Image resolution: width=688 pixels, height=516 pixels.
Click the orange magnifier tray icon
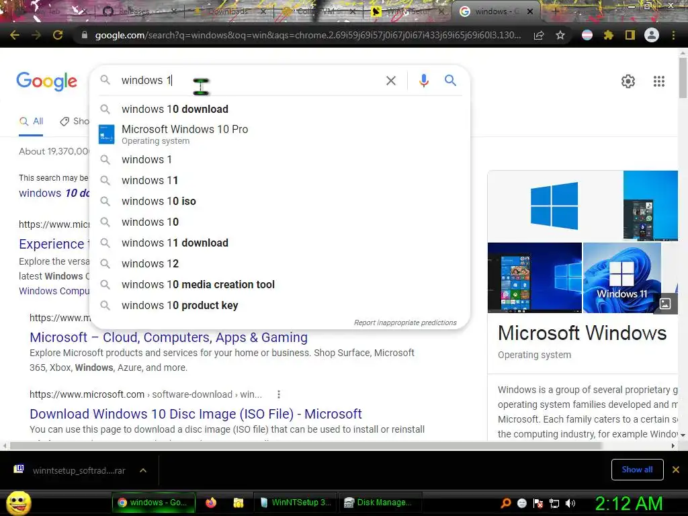click(x=505, y=503)
